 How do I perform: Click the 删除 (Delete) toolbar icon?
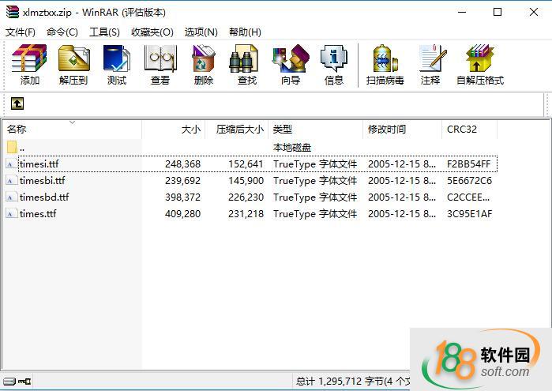point(204,65)
